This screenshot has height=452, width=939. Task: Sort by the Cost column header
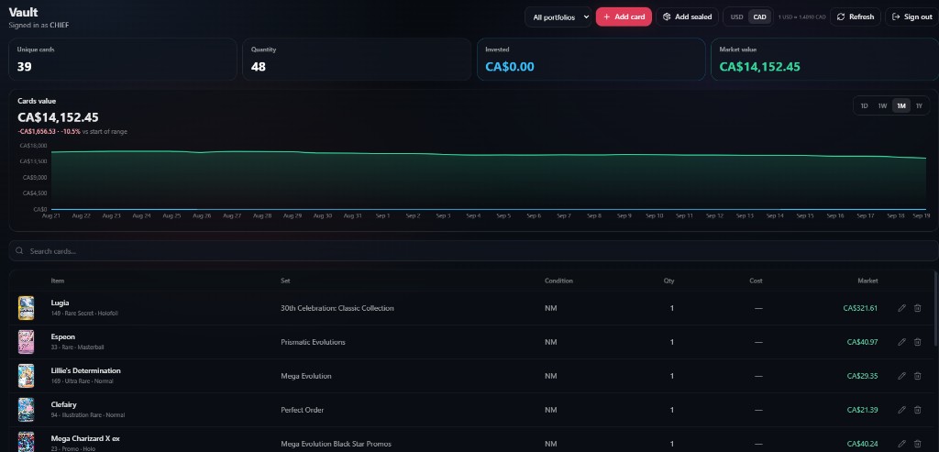756,281
